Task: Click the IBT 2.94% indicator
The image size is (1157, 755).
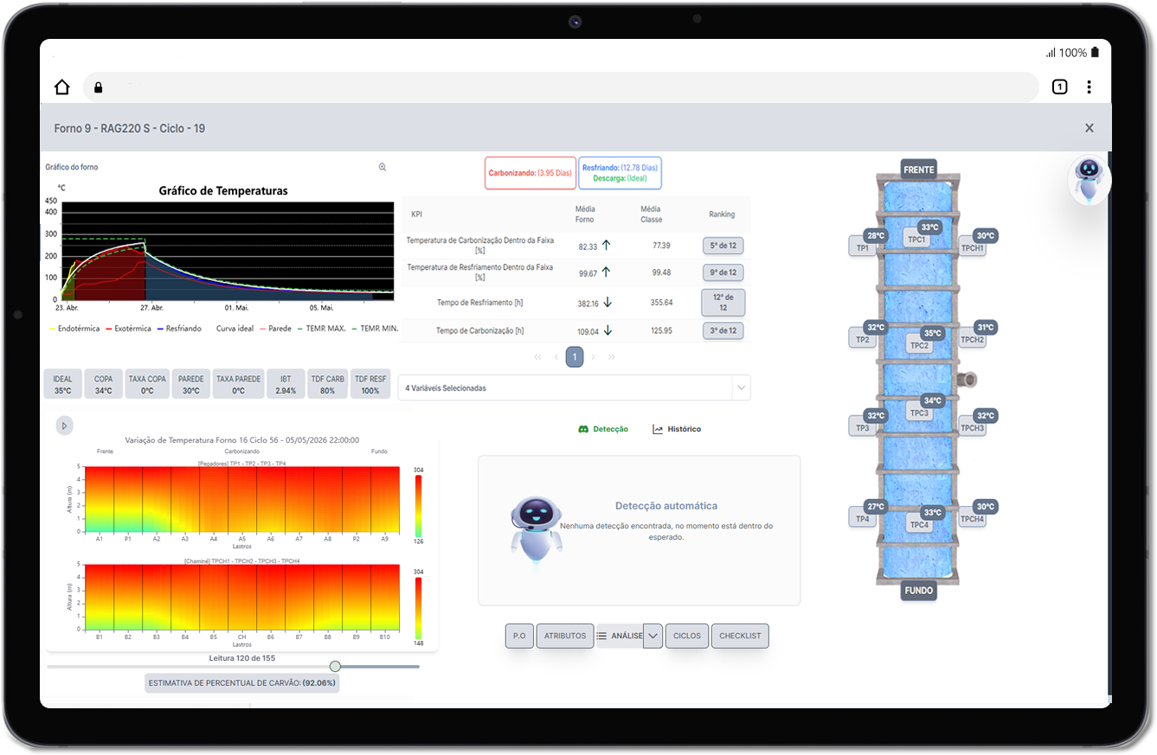Action: pyautogui.click(x=285, y=385)
